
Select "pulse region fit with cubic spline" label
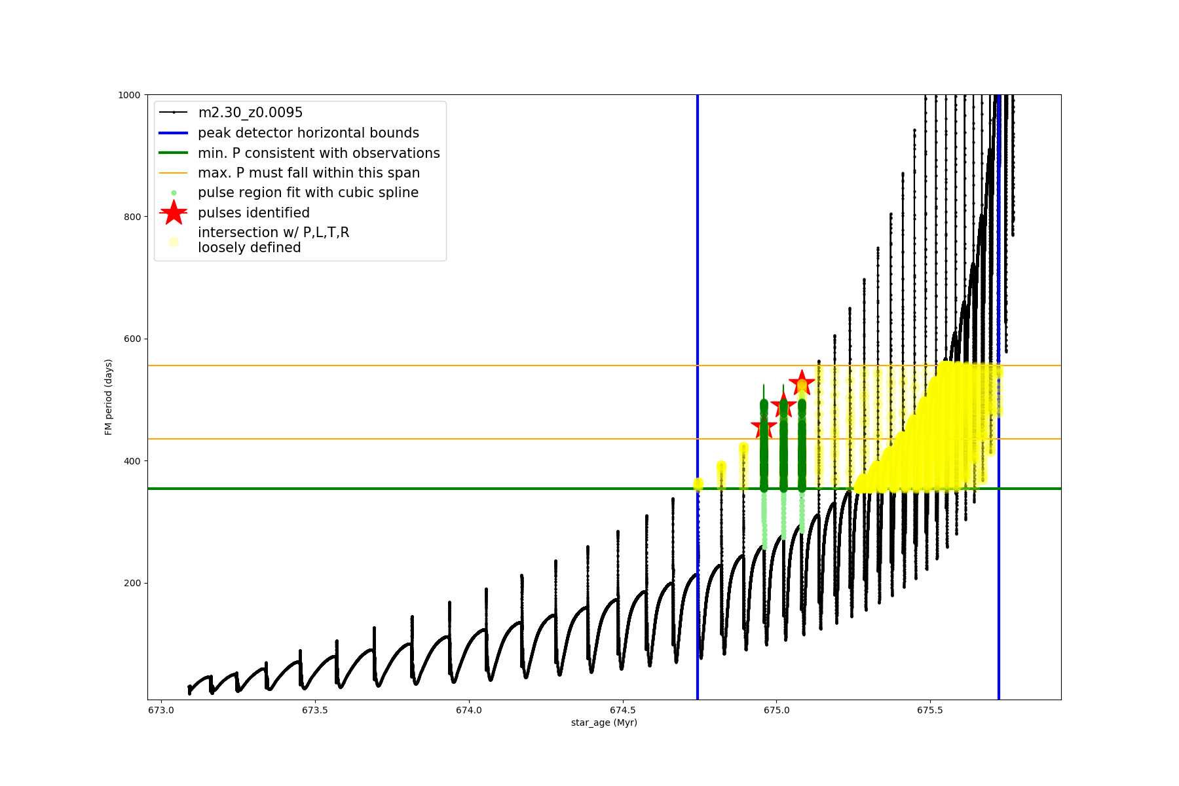(x=308, y=193)
